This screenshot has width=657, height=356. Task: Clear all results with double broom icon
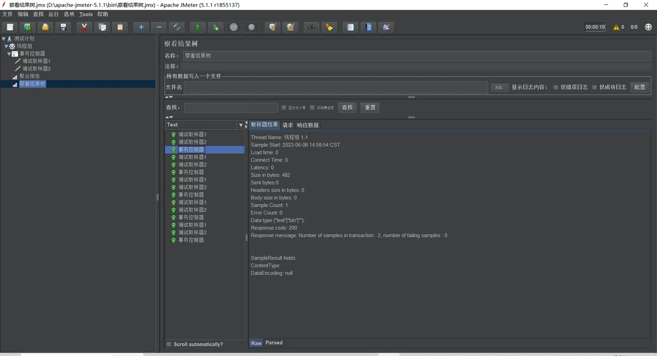[x=290, y=27]
